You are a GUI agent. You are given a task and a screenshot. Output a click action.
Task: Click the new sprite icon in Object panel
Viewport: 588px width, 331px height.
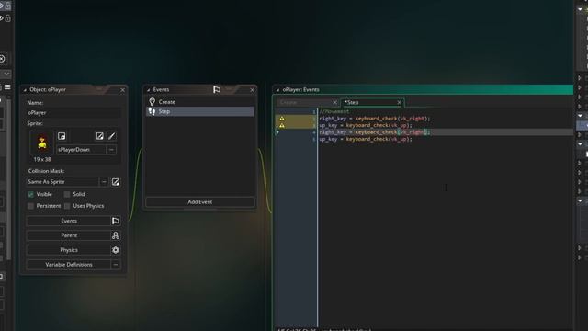[62, 136]
